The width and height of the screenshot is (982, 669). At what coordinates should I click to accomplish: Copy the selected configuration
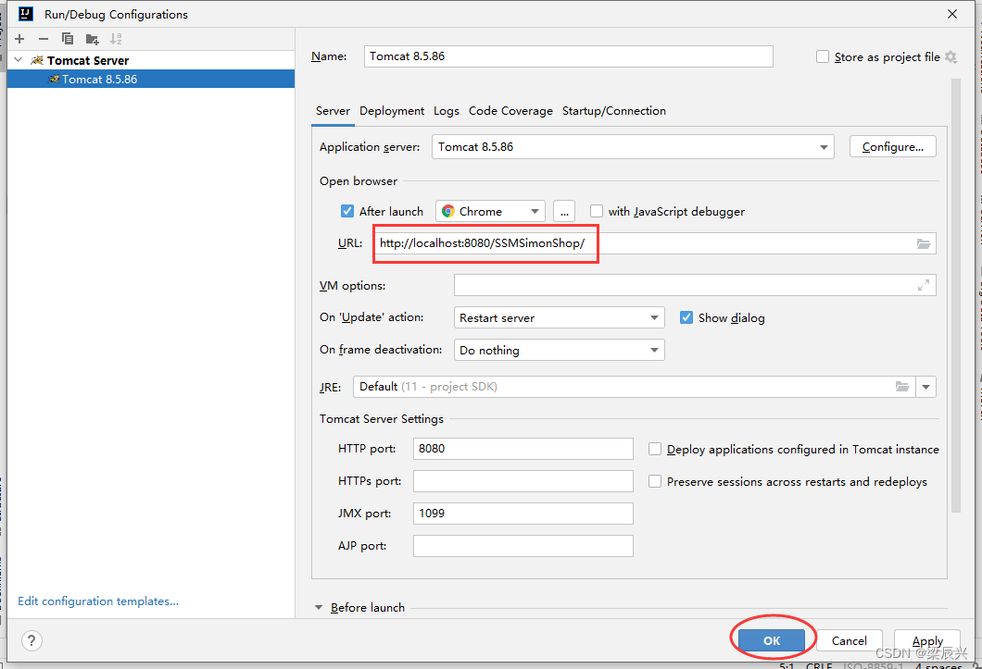tap(68, 39)
